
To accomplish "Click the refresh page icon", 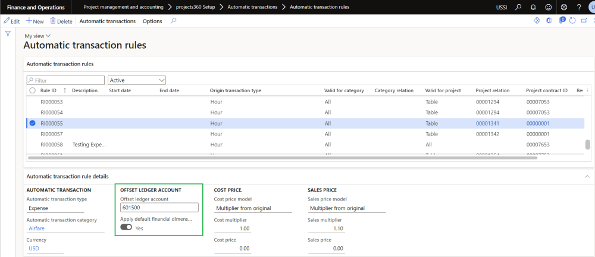I will pos(572,21).
